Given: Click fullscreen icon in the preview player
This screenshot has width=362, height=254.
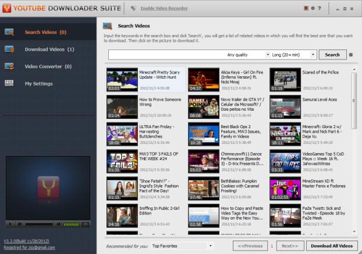Looking at the screenshot, I should (x=86, y=224).
